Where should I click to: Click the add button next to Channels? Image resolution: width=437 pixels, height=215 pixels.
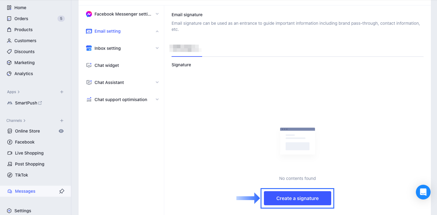(61, 120)
